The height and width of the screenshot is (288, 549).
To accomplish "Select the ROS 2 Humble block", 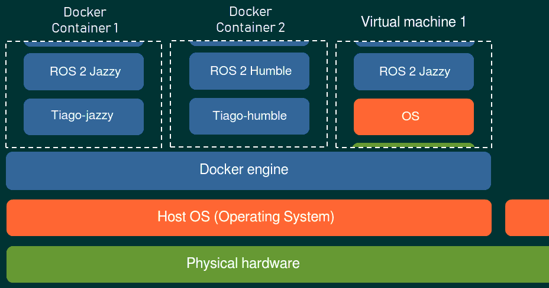I will pos(250,71).
